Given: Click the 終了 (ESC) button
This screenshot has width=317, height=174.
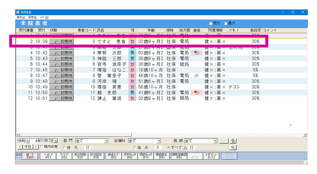Looking at the screenshot, I should [x=30, y=156].
